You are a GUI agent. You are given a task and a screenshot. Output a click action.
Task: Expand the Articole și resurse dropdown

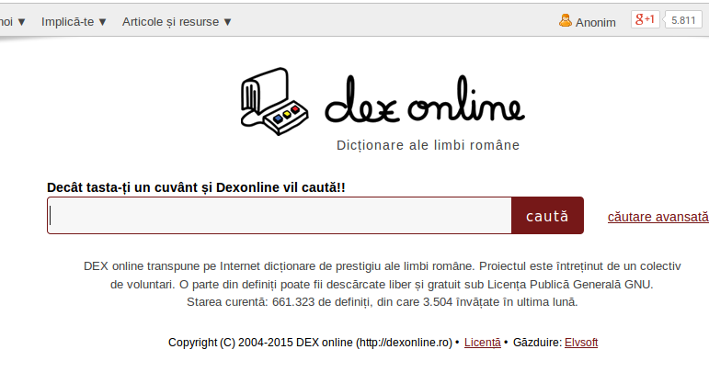pos(177,22)
